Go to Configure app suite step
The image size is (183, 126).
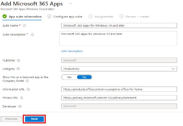coord(65,17)
